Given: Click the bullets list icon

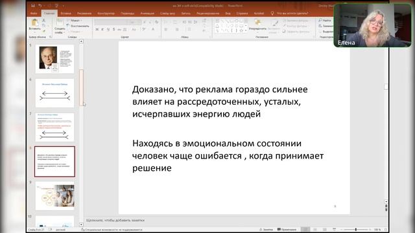Looking at the screenshot, I should (x=165, y=22).
